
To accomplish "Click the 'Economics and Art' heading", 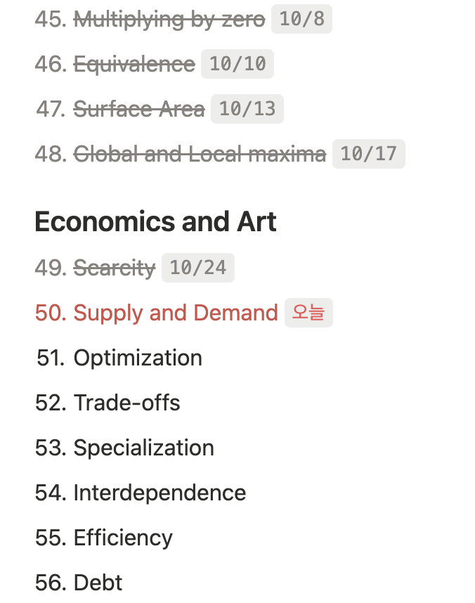I will point(155,222).
